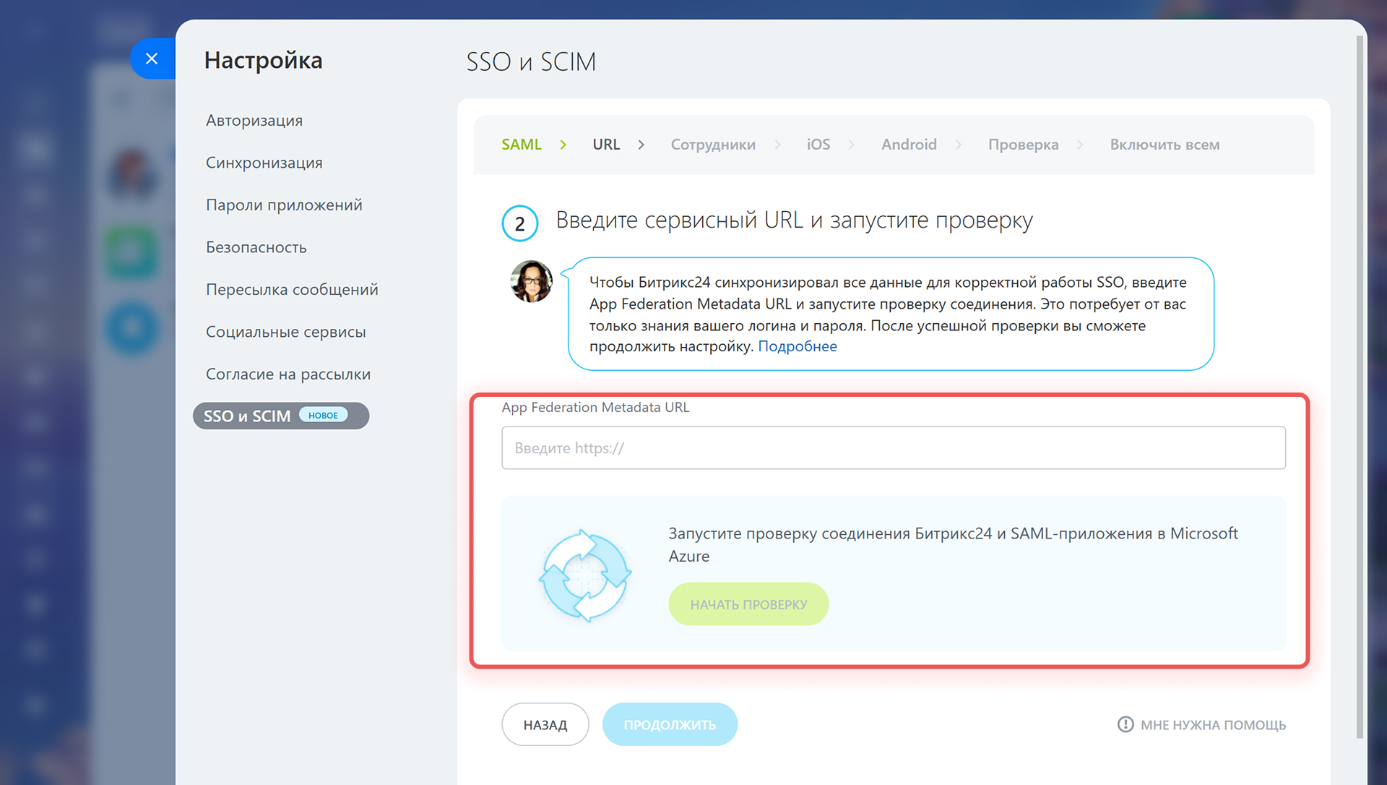Jump to the Включить всем step
Screen dimensions: 1387x785
(x=1165, y=145)
